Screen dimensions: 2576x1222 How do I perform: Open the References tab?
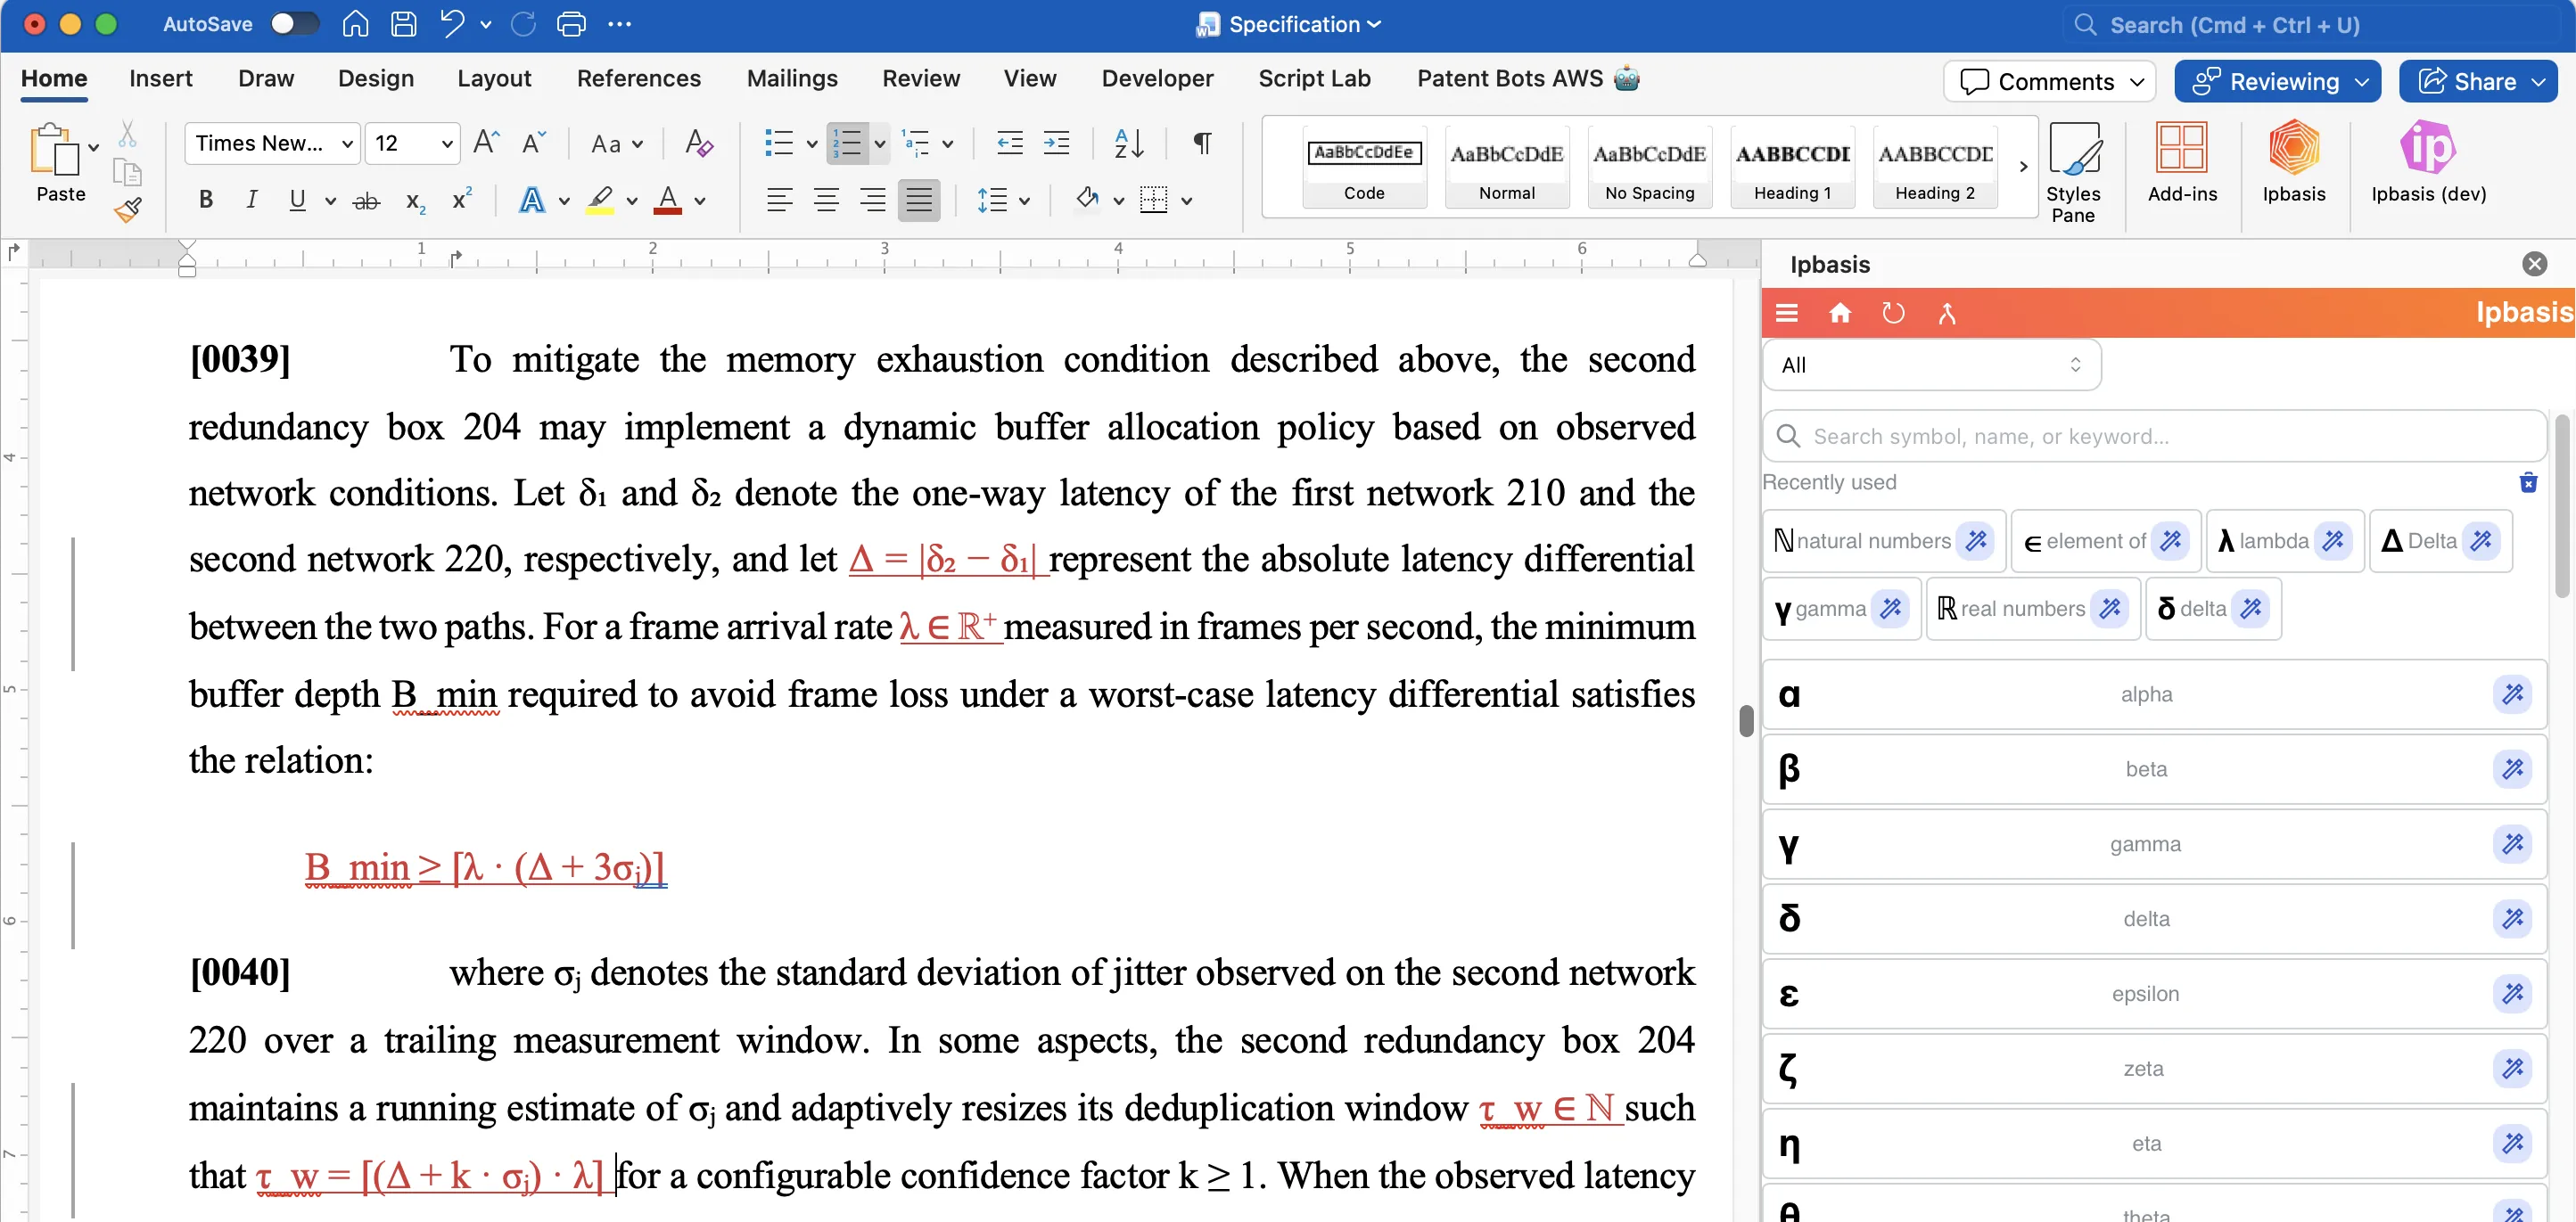(x=638, y=78)
